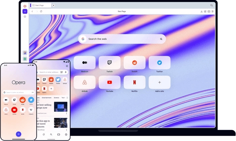Open the purple workspaces icon in the laptop sidebar
The width and height of the screenshot is (236, 141).
[25, 11]
